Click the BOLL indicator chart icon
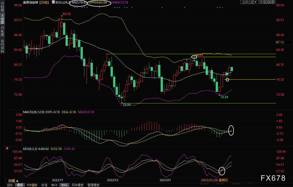This screenshot has width=293, height=187. point(54,2)
